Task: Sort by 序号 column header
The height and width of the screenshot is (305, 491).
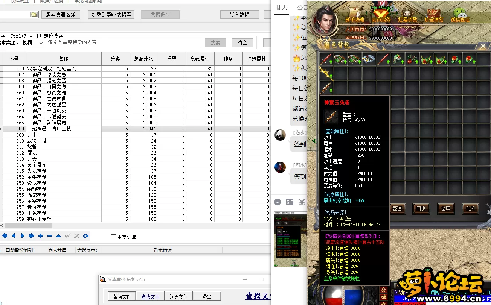Action: click(14, 59)
